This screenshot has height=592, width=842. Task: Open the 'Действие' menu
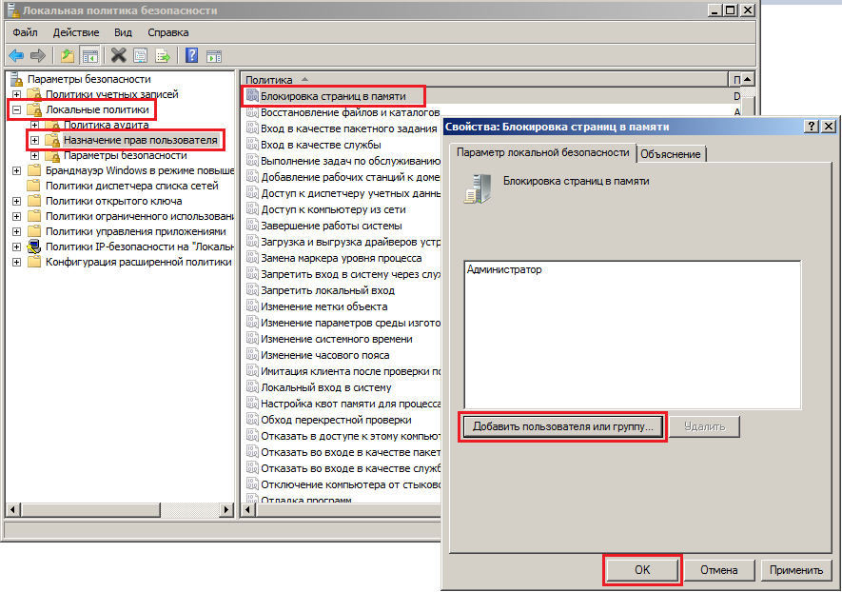coord(76,32)
